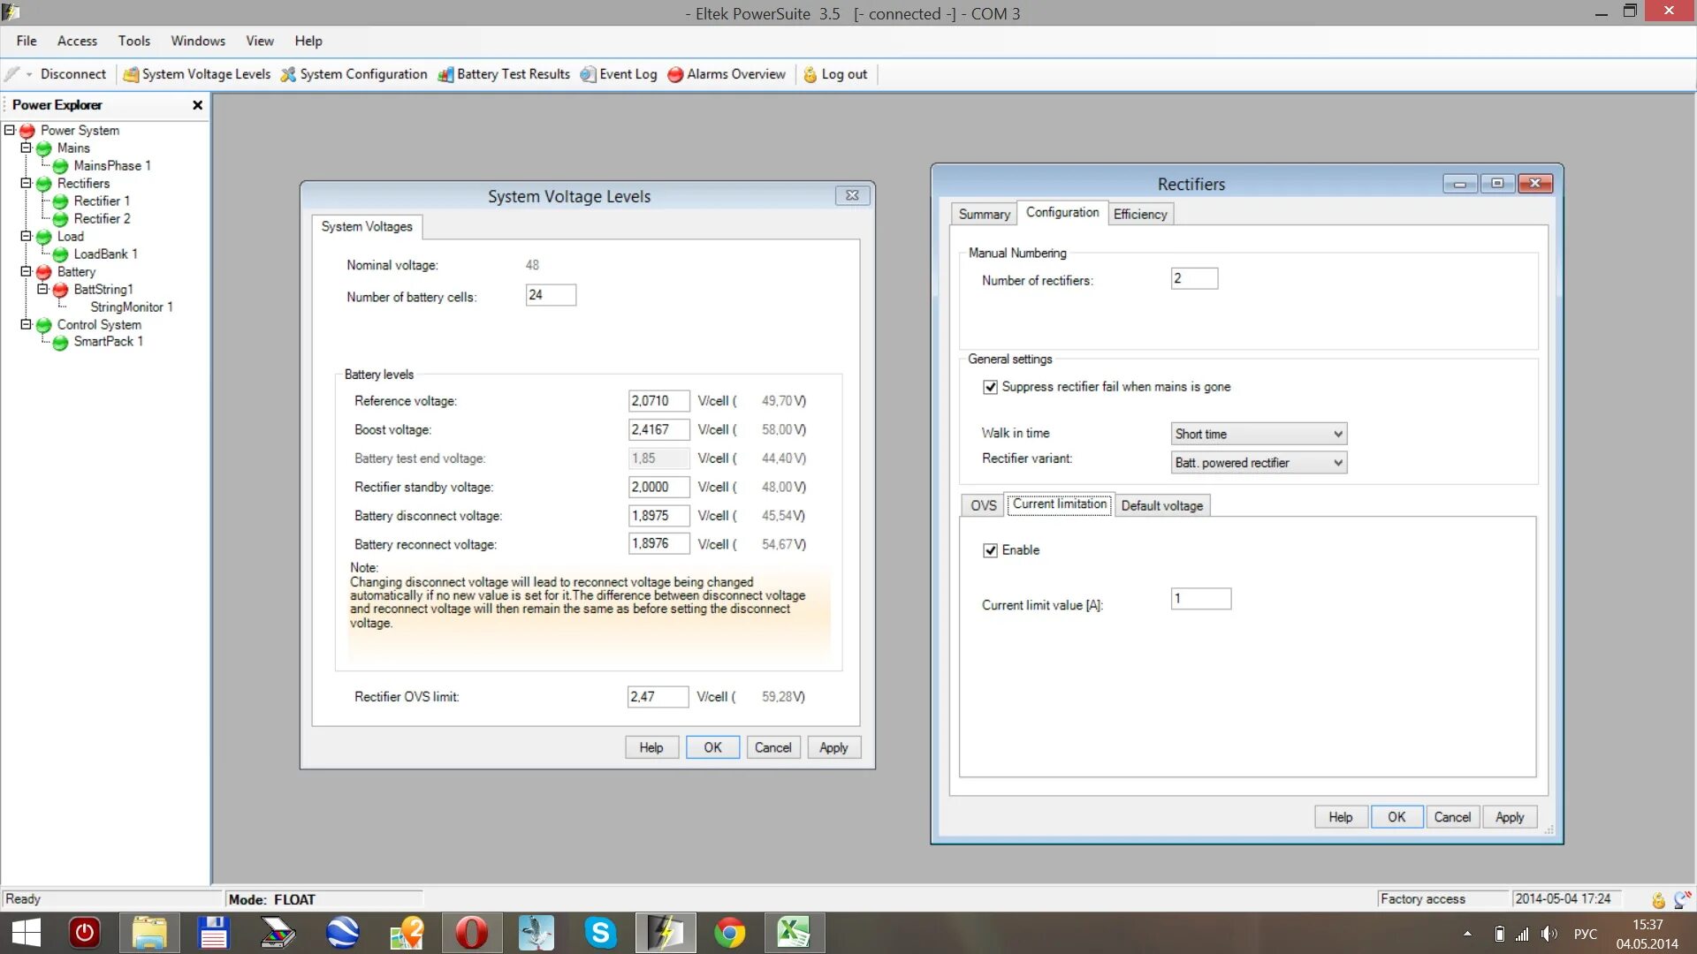This screenshot has width=1697, height=954.
Task: Open Google Chrome from the taskbar
Action: click(729, 933)
